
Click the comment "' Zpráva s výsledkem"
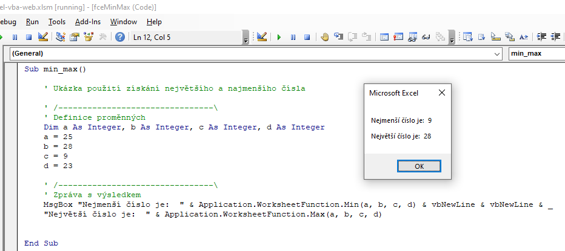coord(92,195)
